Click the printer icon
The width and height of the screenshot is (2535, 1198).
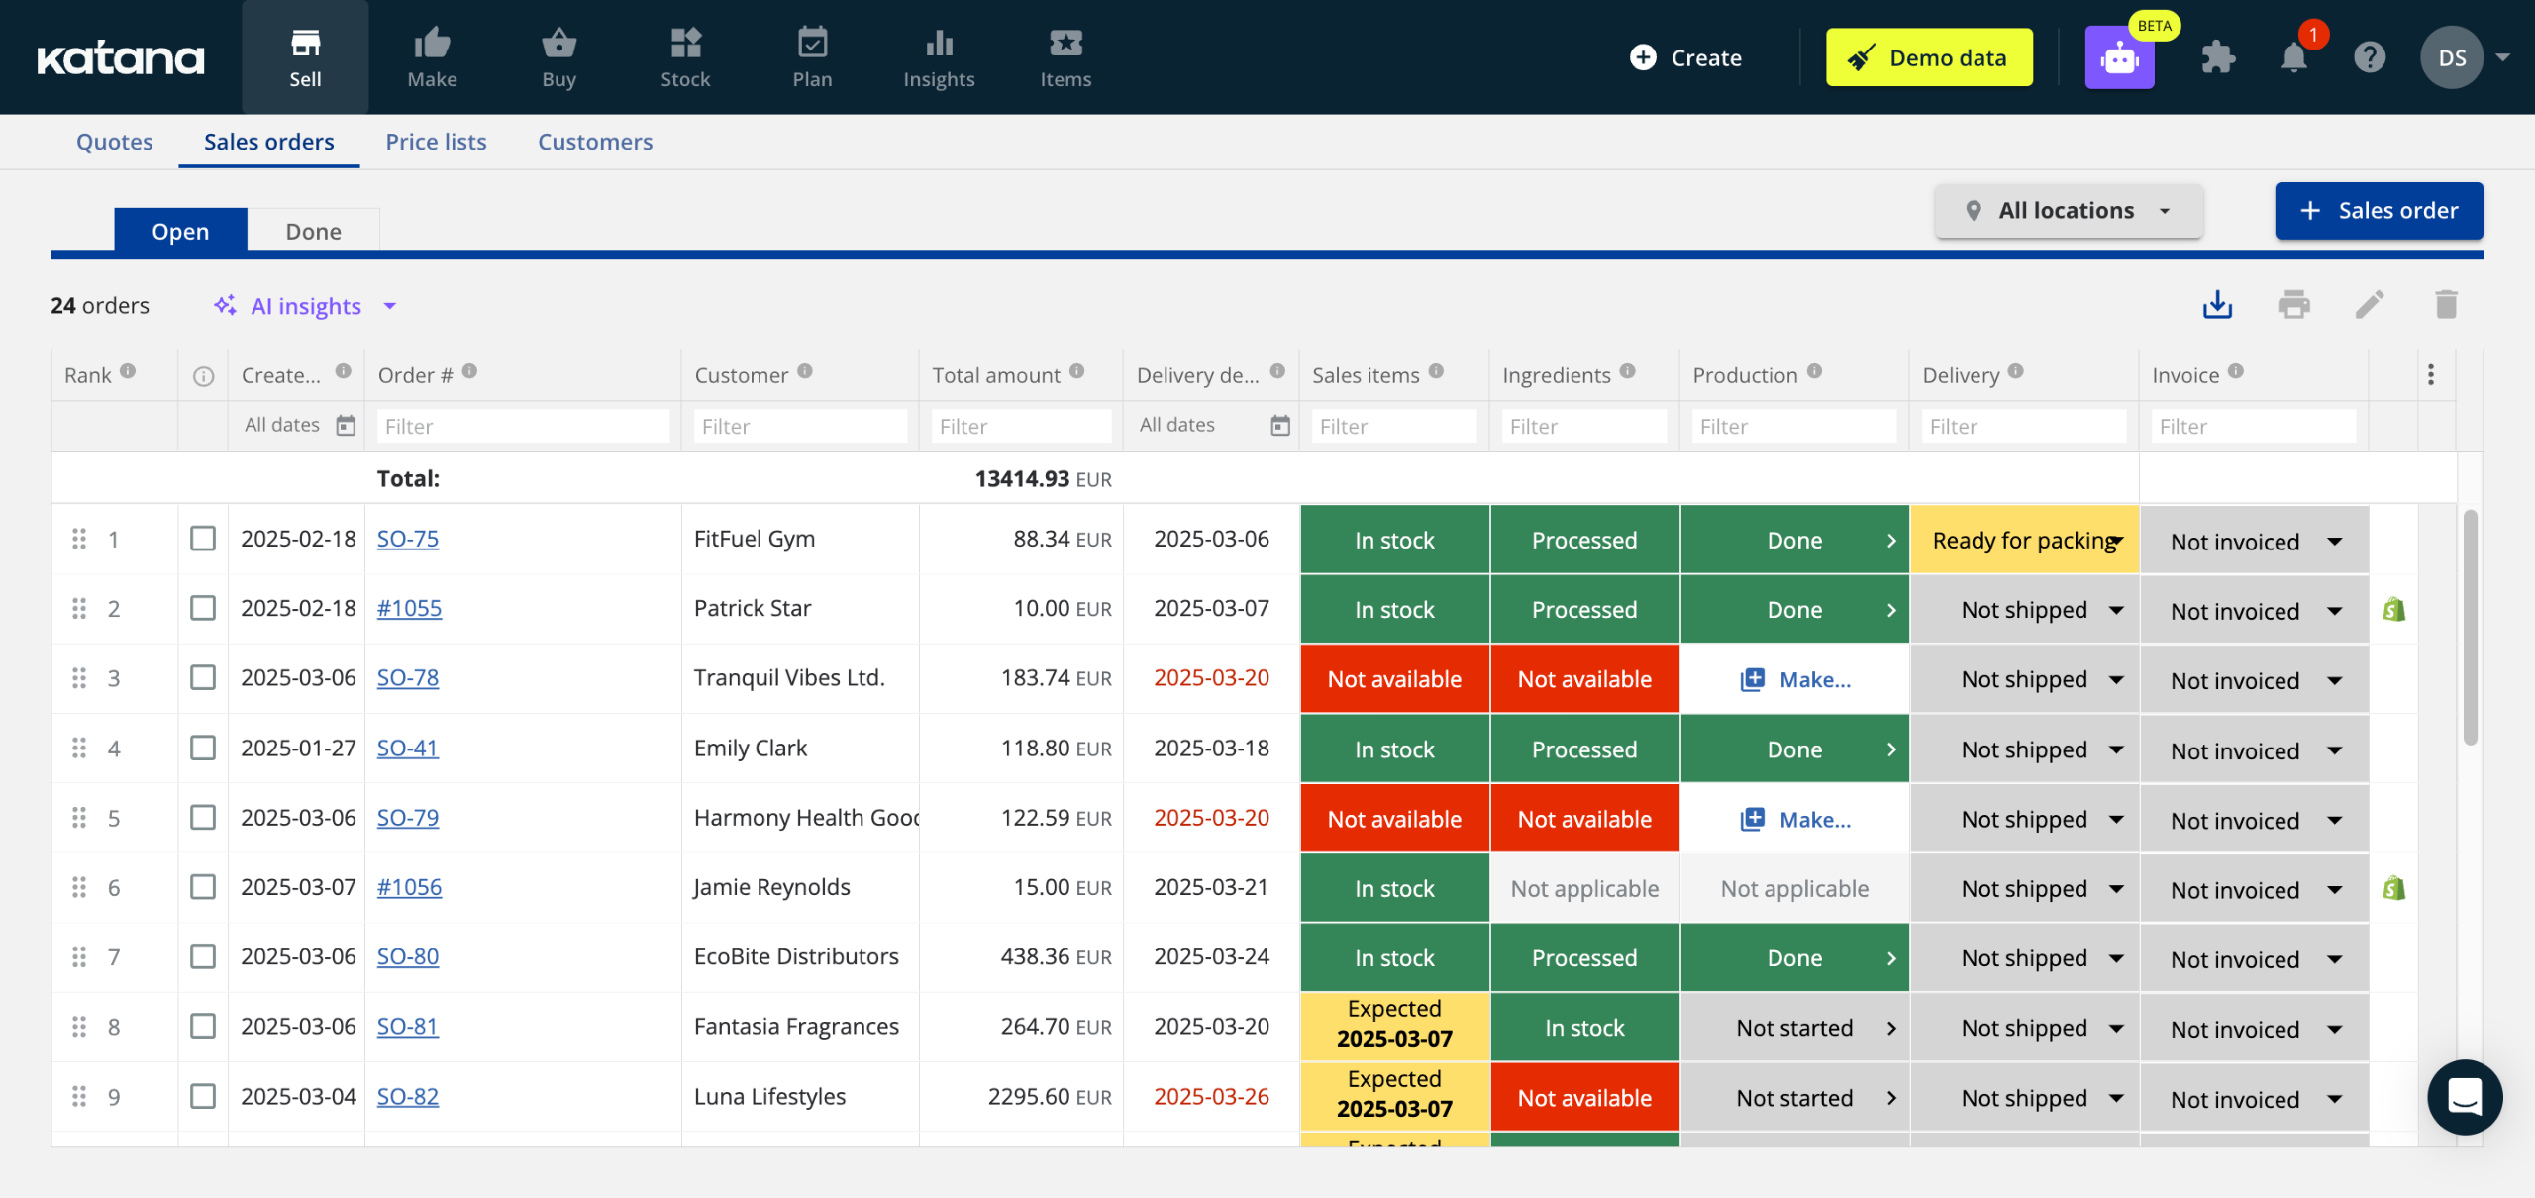click(2293, 305)
